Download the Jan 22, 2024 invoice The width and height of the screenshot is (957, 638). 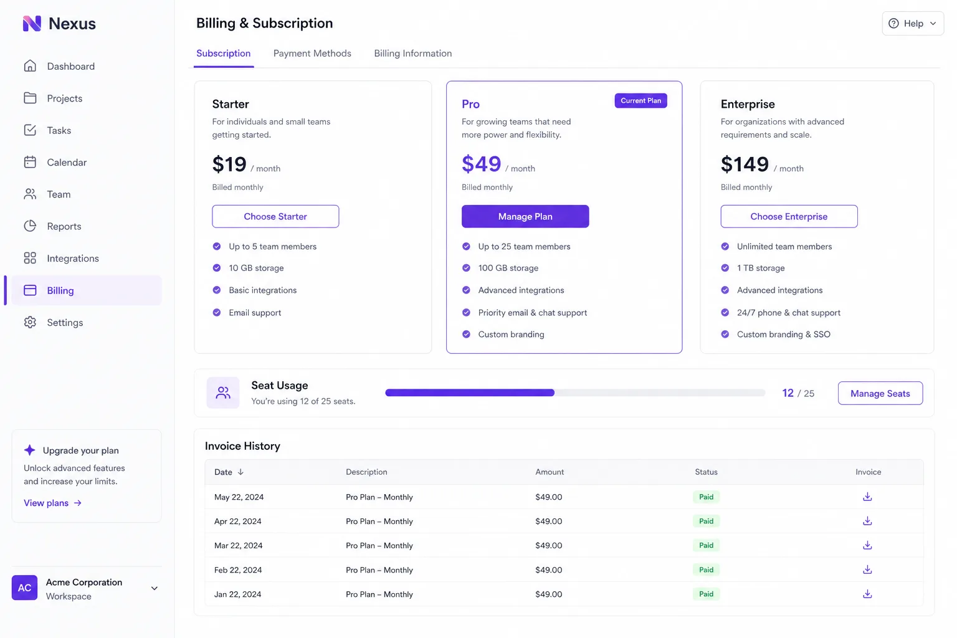[x=867, y=594]
